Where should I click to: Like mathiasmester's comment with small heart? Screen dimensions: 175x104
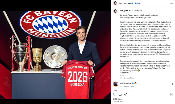(x=173, y=84)
